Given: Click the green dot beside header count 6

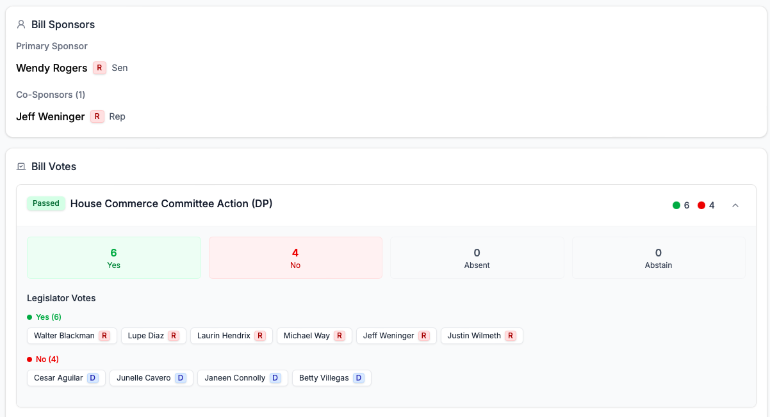Looking at the screenshot, I should coord(676,205).
